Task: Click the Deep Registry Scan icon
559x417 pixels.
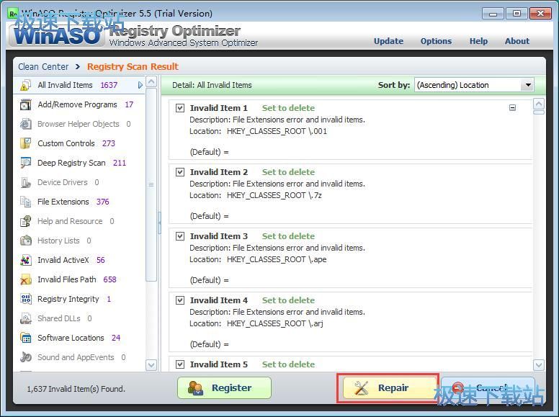Action: [26, 163]
